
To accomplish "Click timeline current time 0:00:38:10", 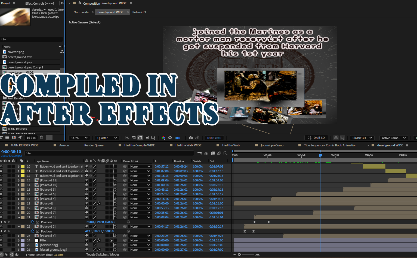I will [11, 152].
